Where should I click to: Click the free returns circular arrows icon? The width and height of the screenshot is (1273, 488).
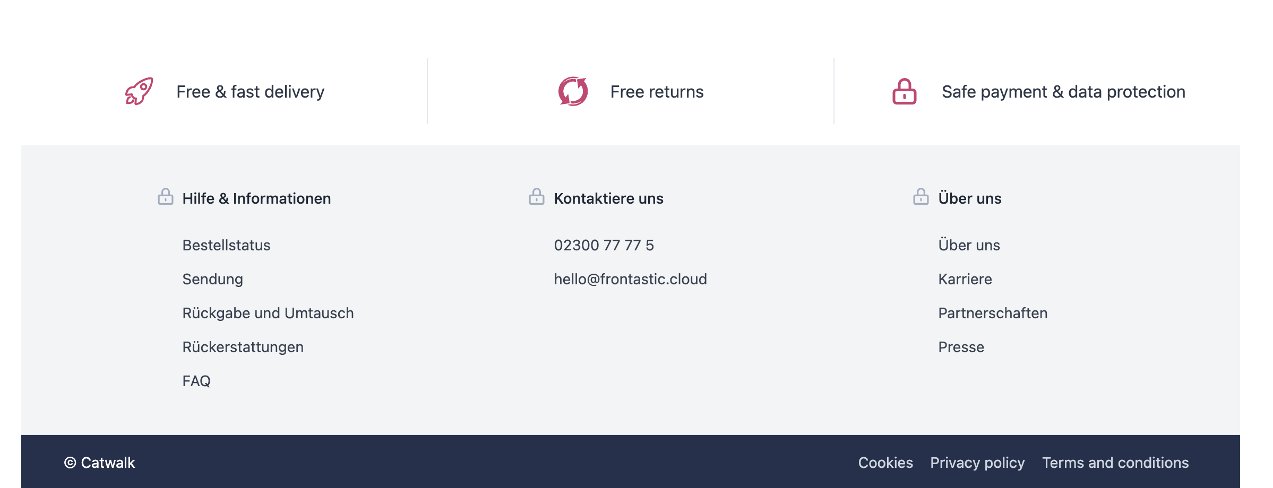tap(573, 91)
